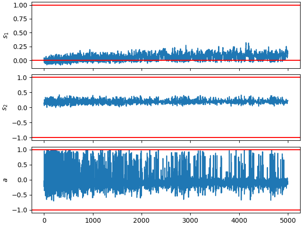
Task: Click the 0.50 tick on s1 axis
Action: [20, 33]
